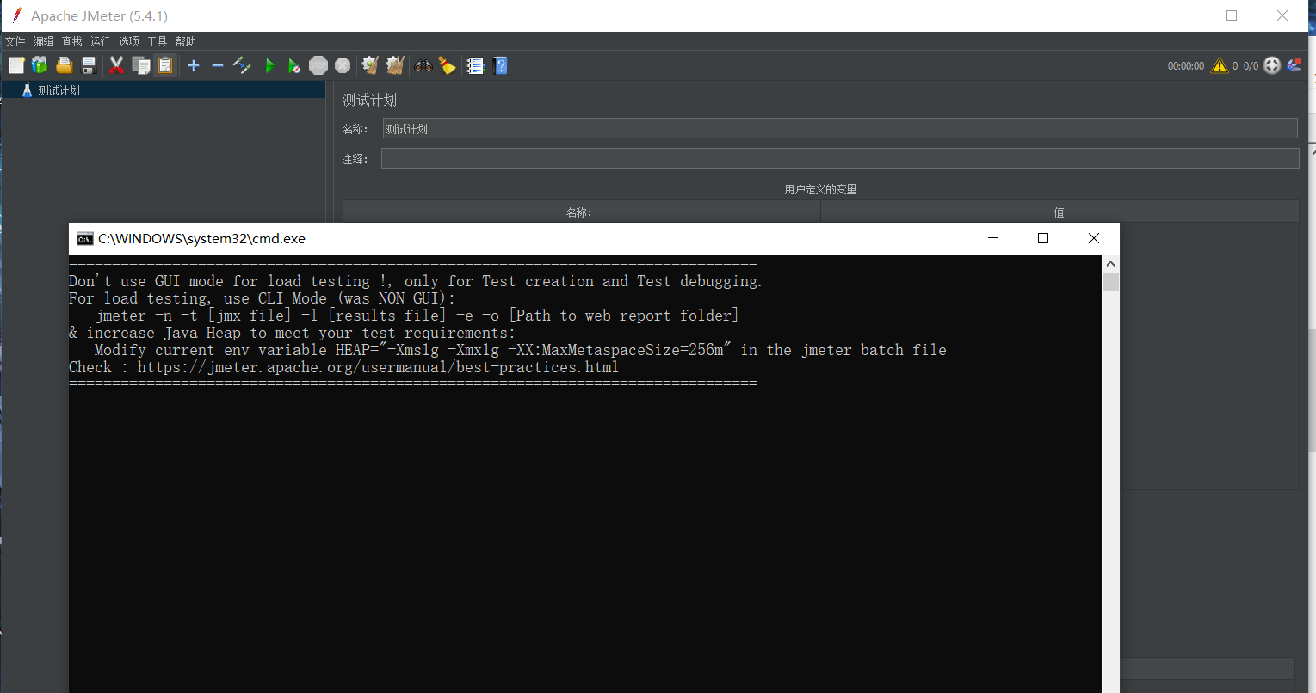
Task: Click the cmd.exe window scrollbar thumb
Action: pyautogui.click(x=1110, y=282)
